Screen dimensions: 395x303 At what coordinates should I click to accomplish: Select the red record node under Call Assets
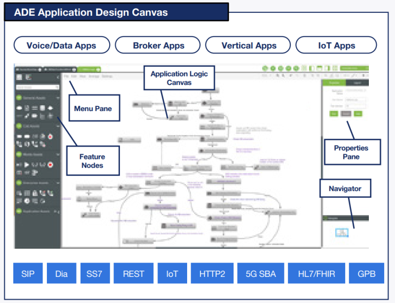pyautogui.click(x=49, y=136)
